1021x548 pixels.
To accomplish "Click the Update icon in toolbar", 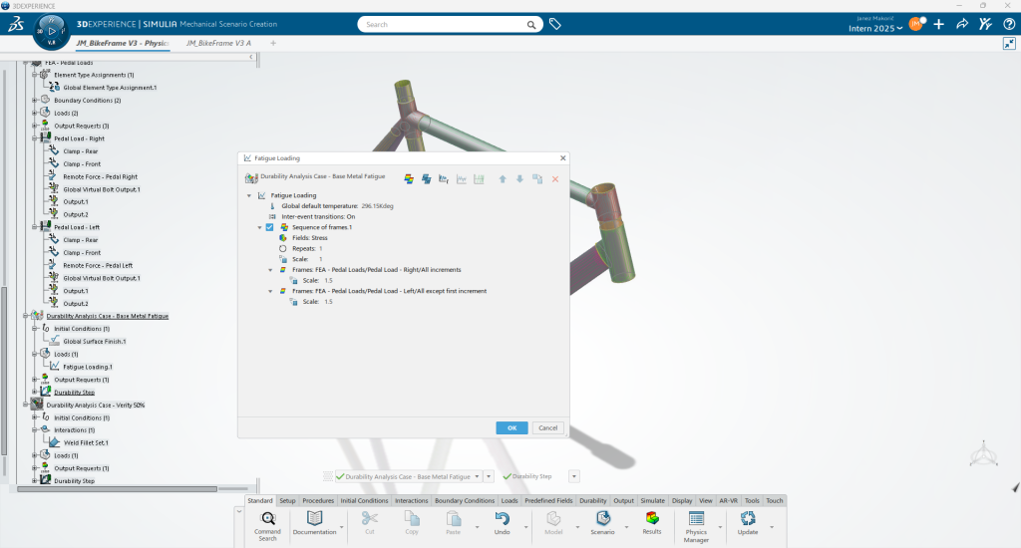I will tap(748, 524).
